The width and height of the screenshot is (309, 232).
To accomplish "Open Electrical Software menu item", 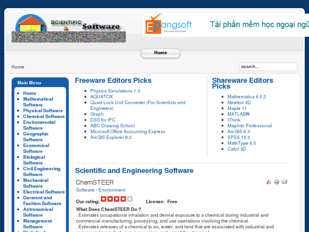I will (x=44, y=192).
